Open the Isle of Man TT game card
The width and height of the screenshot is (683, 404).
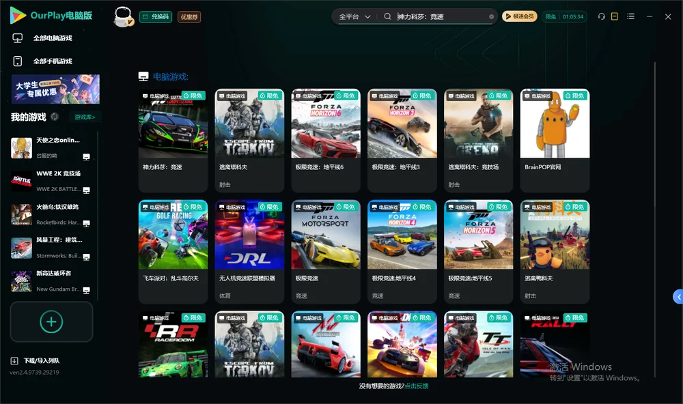[x=478, y=344]
